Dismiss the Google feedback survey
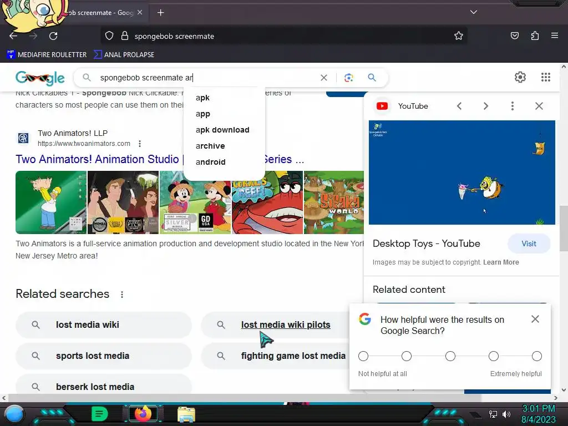568x426 pixels. pos(535,319)
